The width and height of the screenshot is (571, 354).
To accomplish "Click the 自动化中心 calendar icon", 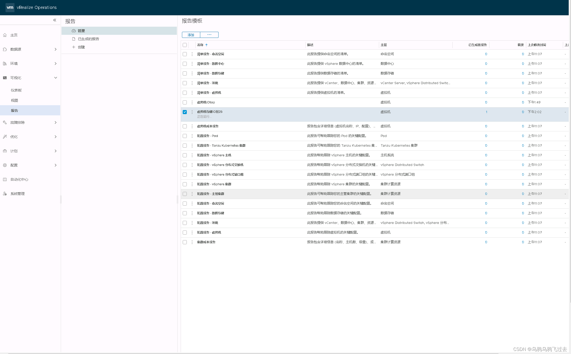I will (x=5, y=179).
